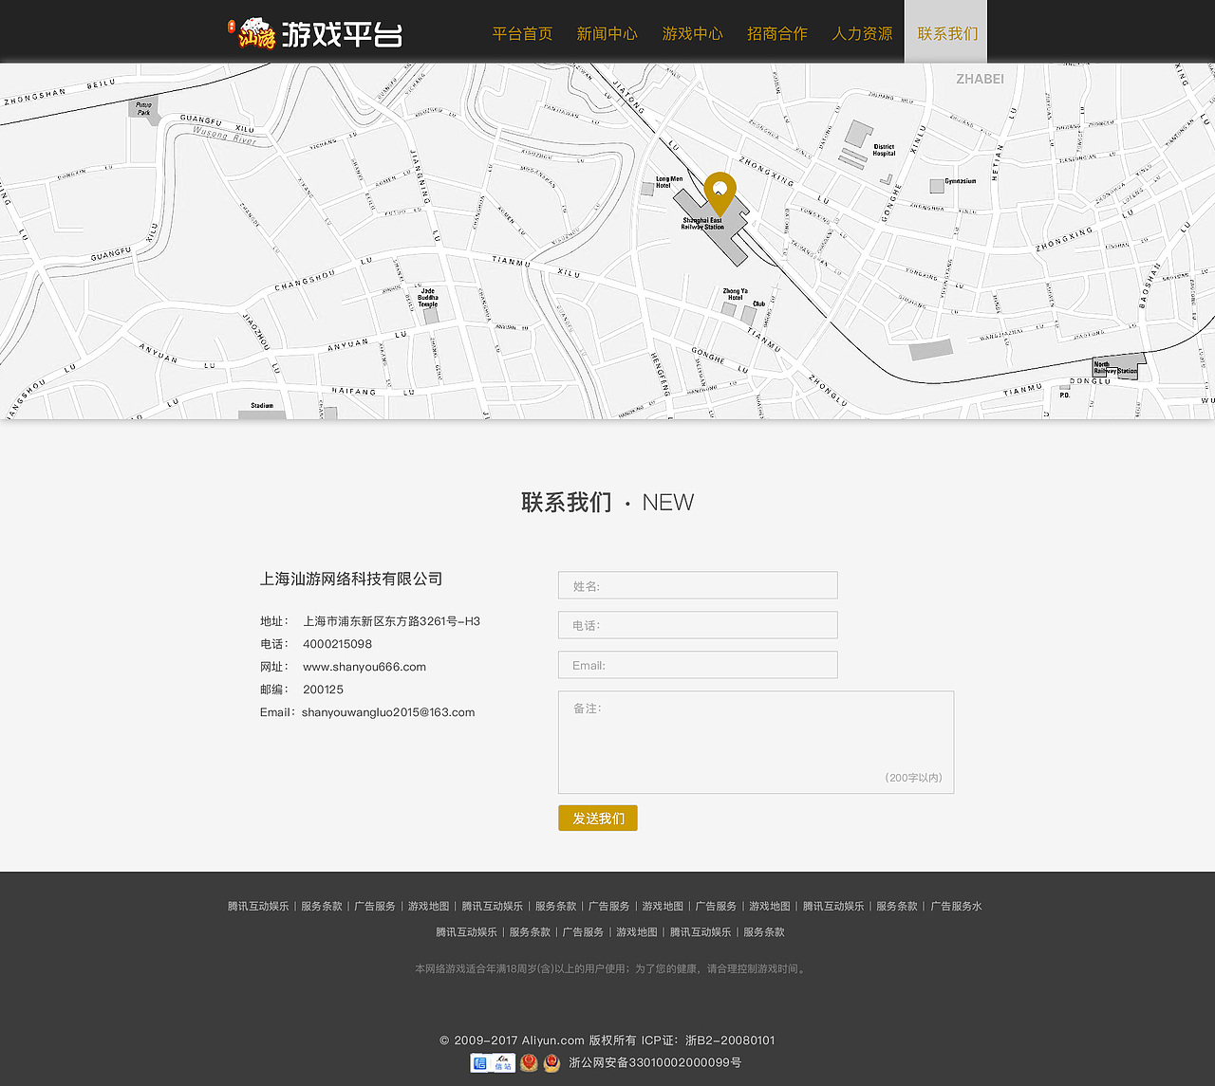Click the 广告服务水 footer link

coord(956,907)
